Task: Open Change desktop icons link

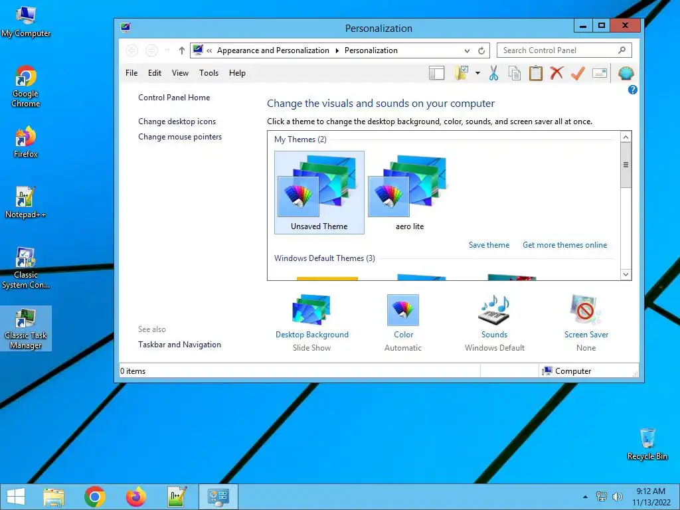Action: pos(177,122)
